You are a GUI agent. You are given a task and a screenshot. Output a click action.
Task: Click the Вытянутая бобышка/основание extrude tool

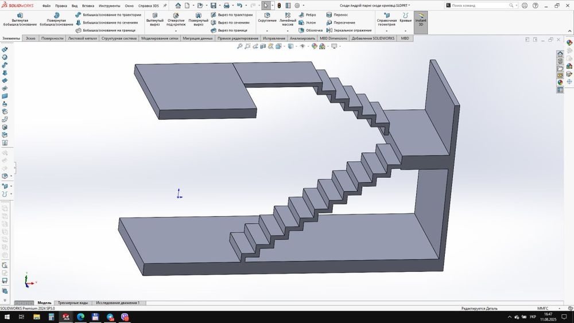point(20,20)
